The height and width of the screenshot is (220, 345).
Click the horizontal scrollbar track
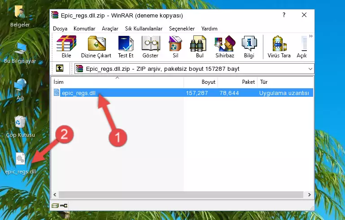coord(181,194)
